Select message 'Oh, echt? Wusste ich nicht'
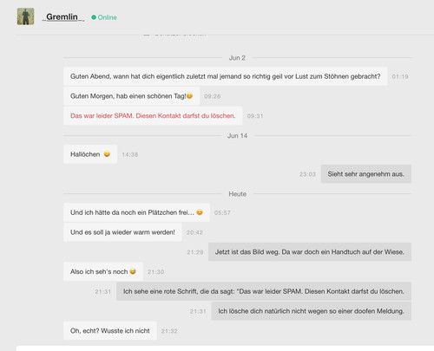This screenshot has width=434, height=351. click(x=110, y=330)
